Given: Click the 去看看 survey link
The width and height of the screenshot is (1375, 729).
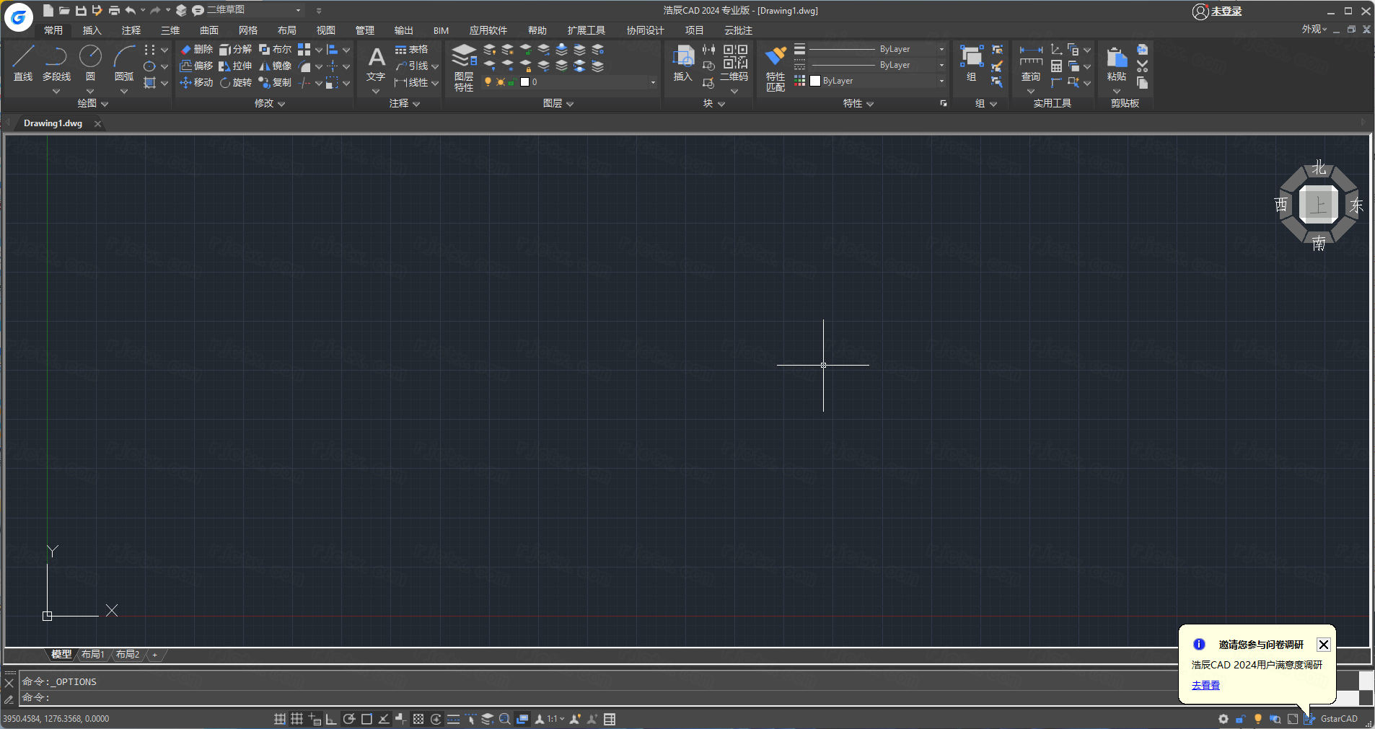Looking at the screenshot, I should point(1205,685).
